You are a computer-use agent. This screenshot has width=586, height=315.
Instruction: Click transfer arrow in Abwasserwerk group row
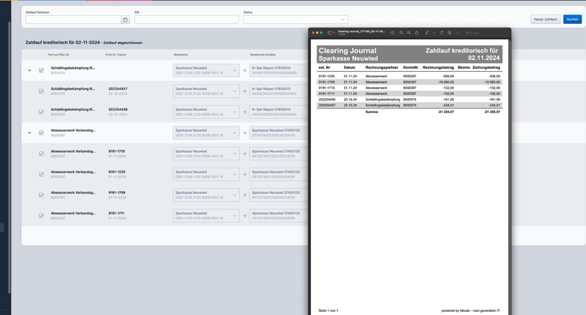point(244,132)
